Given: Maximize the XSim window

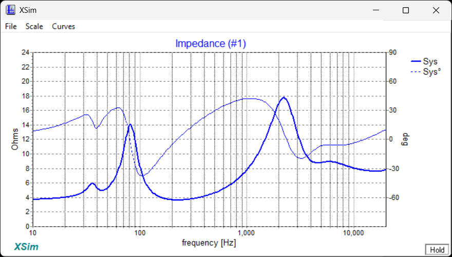Looking at the screenshot, I should 406,10.
